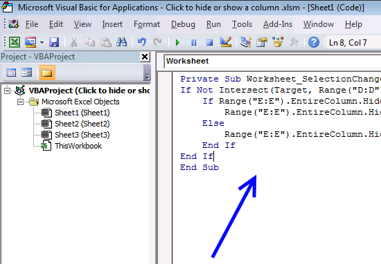Click the Paste clipboard icon
This screenshot has width=381, height=264.
(x=106, y=42)
